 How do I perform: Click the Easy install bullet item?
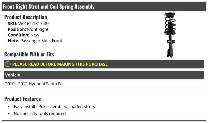click(54, 107)
